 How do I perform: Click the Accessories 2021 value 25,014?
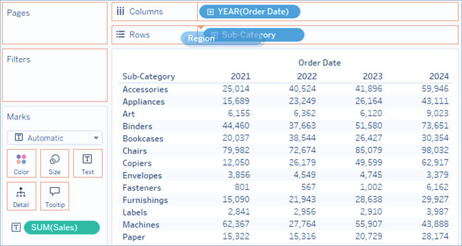236,88
